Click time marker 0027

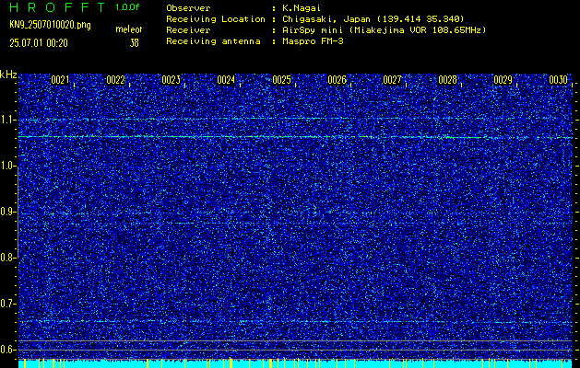(x=392, y=80)
